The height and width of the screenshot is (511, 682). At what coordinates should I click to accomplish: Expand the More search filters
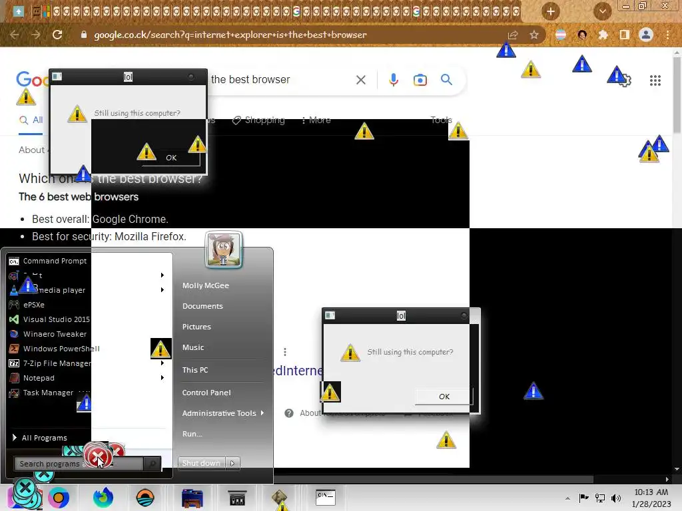(316, 120)
